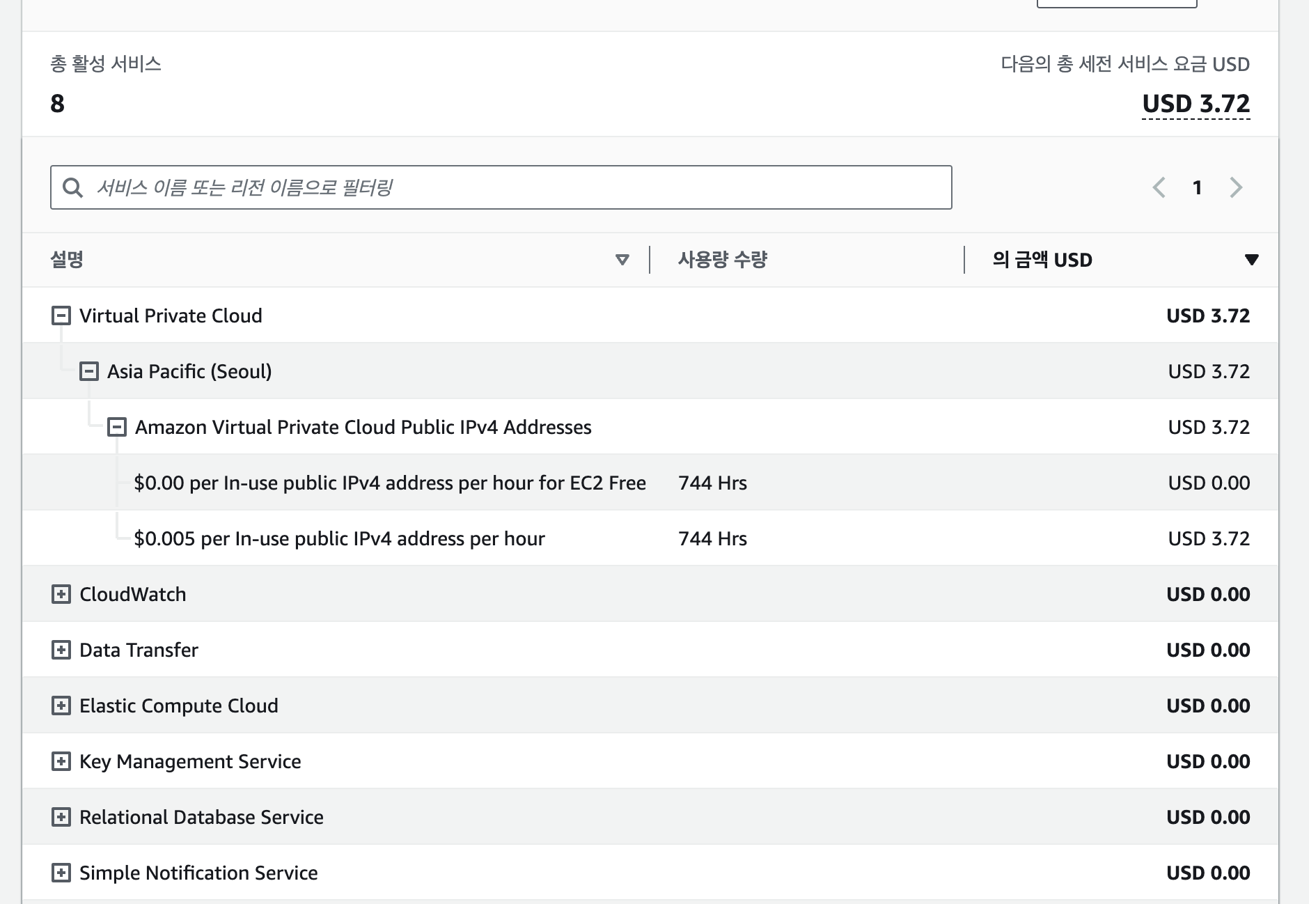This screenshot has height=904, width=1309.
Task: Click the service name filter search field
Action: [501, 187]
